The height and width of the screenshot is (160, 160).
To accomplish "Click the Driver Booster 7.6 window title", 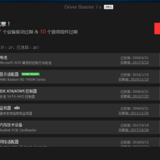I will 83,7.
